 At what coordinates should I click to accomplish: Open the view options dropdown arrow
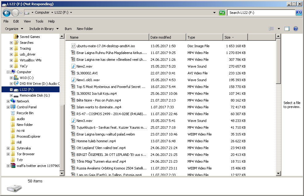click(x=279, y=29)
